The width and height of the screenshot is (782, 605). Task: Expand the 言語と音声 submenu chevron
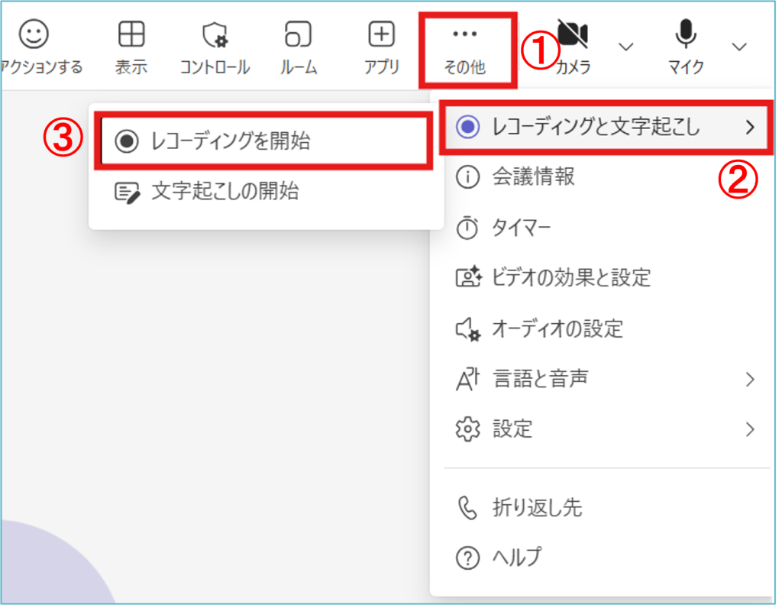coord(750,379)
